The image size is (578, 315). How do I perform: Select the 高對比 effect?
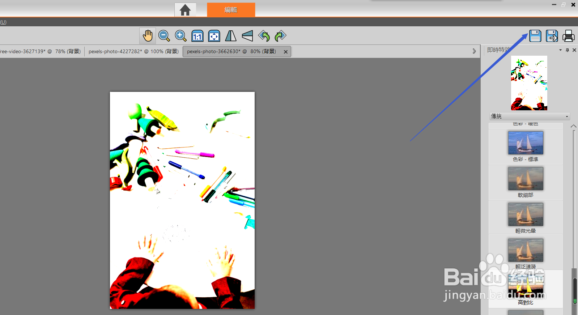[x=526, y=289]
